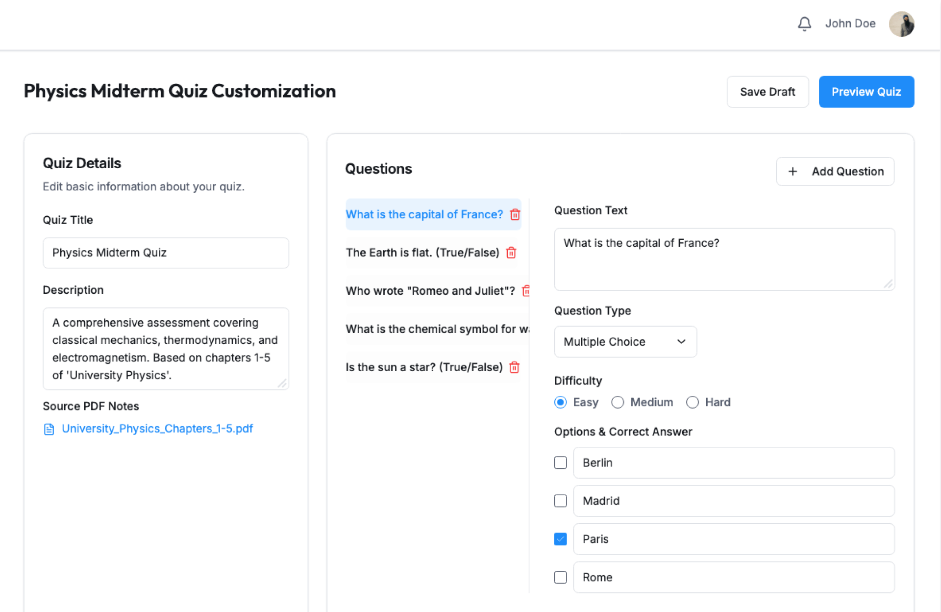Select 'What is the chemical symbol' question

click(436, 329)
